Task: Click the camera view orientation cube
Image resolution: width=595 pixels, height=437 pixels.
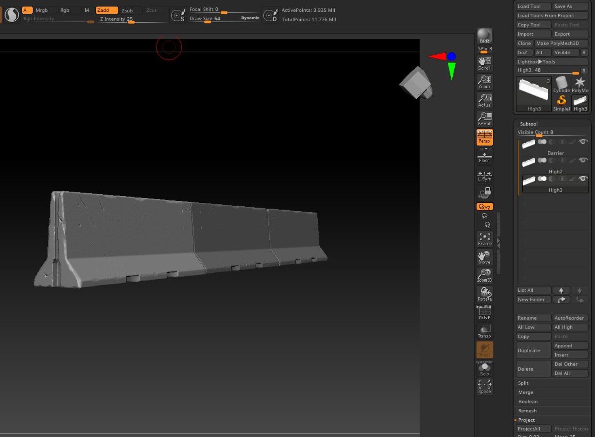Action: [x=416, y=83]
